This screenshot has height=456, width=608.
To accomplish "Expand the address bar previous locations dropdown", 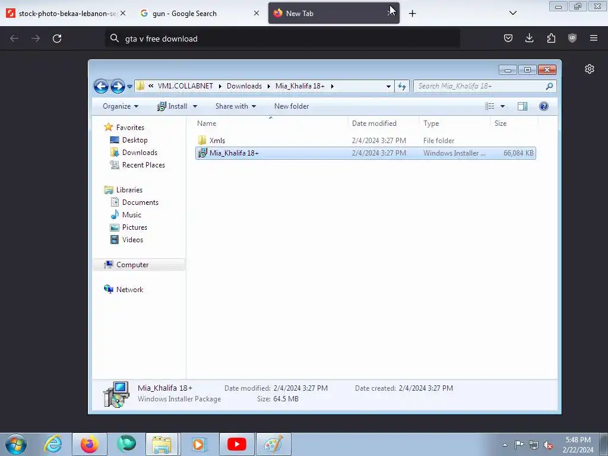I will coord(388,87).
